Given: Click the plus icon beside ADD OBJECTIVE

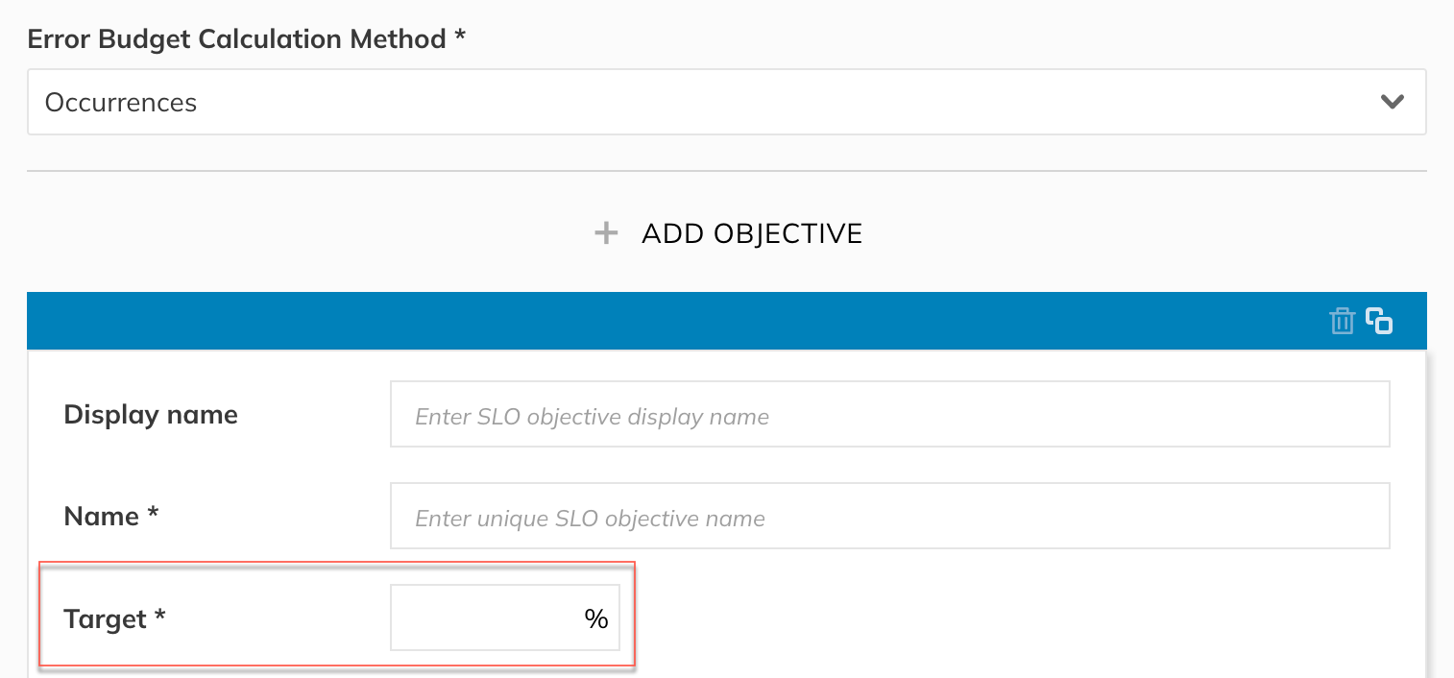Looking at the screenshot, I should pos(606,233).
